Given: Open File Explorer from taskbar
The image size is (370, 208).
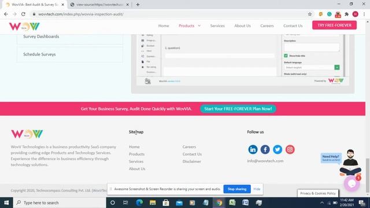Looking at the screenshot, I should pyautogui.click(x=153, y=203).
